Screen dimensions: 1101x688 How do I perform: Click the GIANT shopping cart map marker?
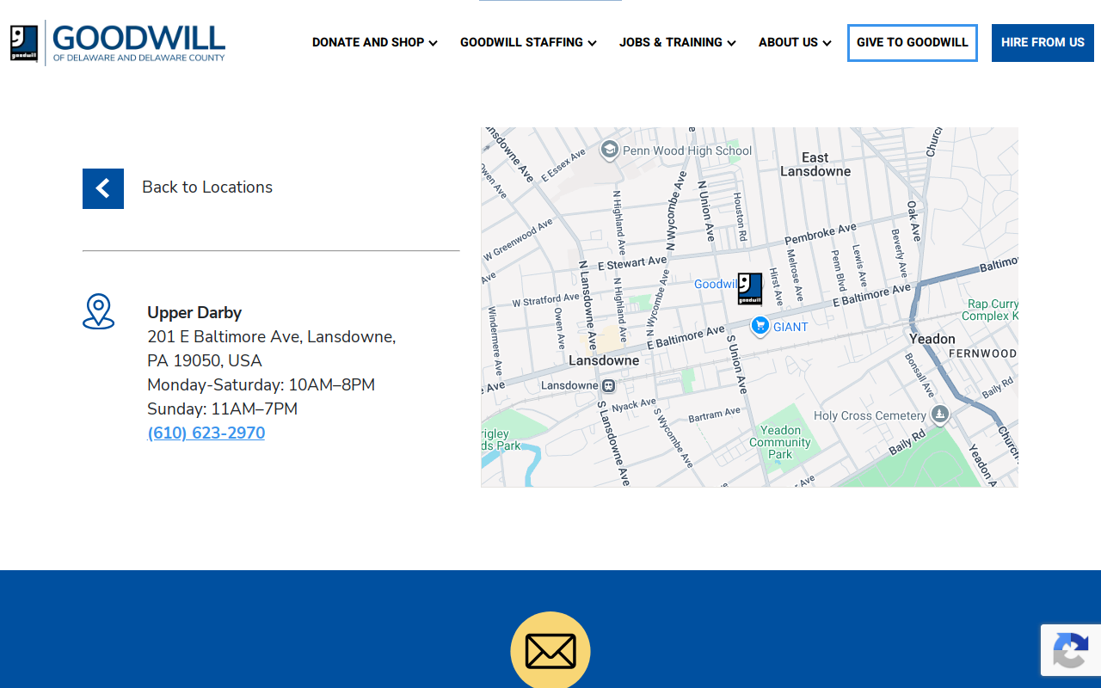(760, 326)
